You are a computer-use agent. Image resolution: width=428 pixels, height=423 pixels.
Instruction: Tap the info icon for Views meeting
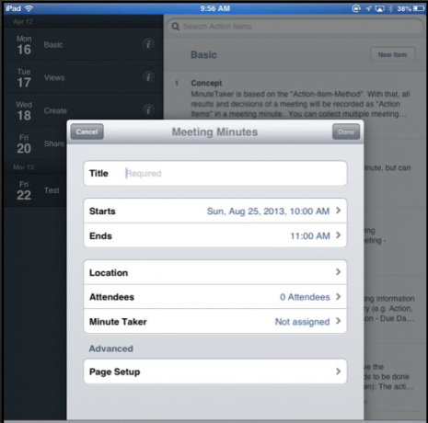click(x=148, y=77)
